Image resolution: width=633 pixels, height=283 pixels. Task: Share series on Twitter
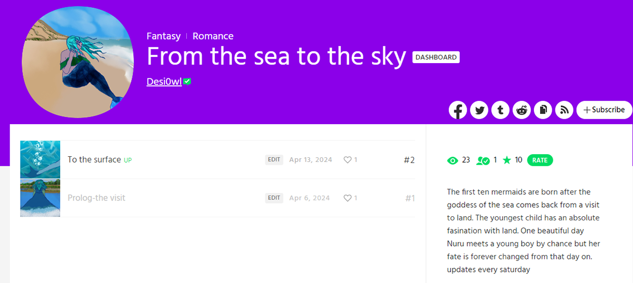coord(479,110)
